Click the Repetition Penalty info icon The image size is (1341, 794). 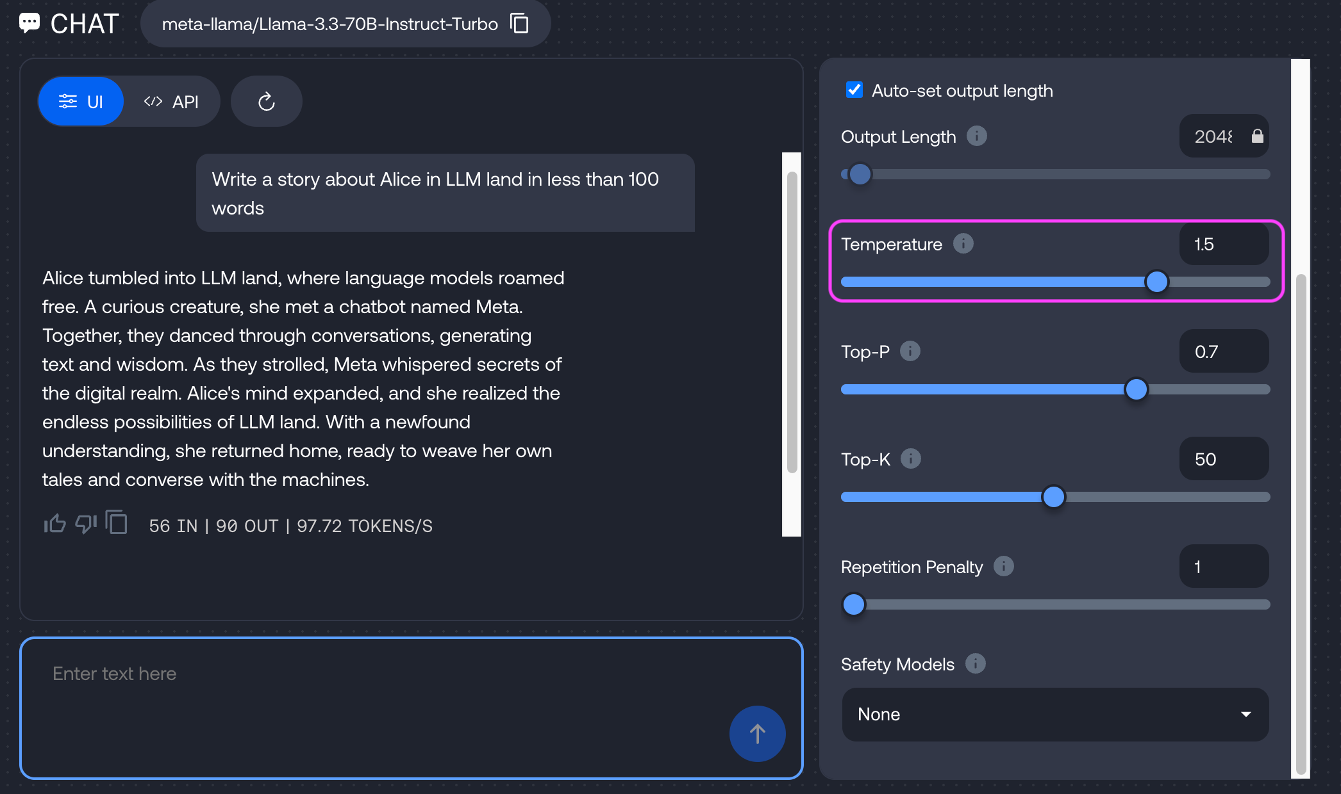click(1003, 566)
